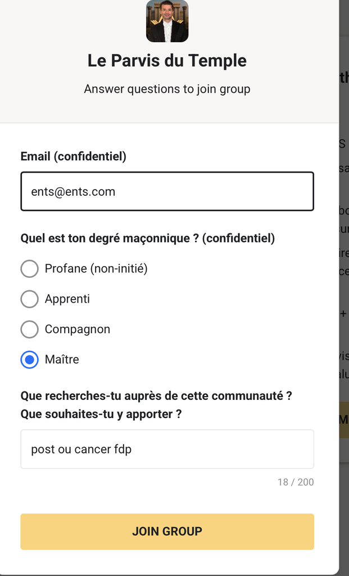Click the Que recherches-tu question label
Image resolution: width=349 pixels, height=576 pixels.
coord(156,405)
